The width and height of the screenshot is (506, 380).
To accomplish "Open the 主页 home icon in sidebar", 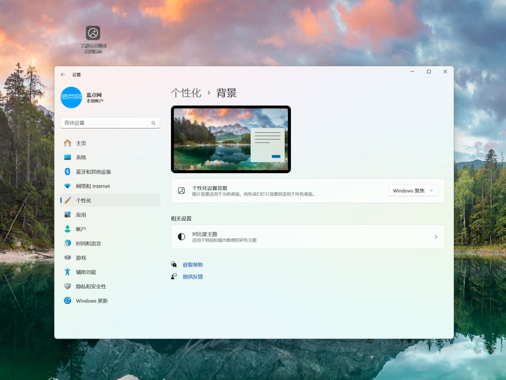I will 68,143.
